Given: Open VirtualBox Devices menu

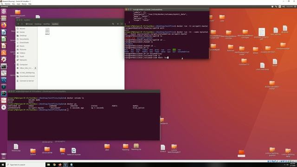Looking at the screenshot, I should click(x=24, y=4).
